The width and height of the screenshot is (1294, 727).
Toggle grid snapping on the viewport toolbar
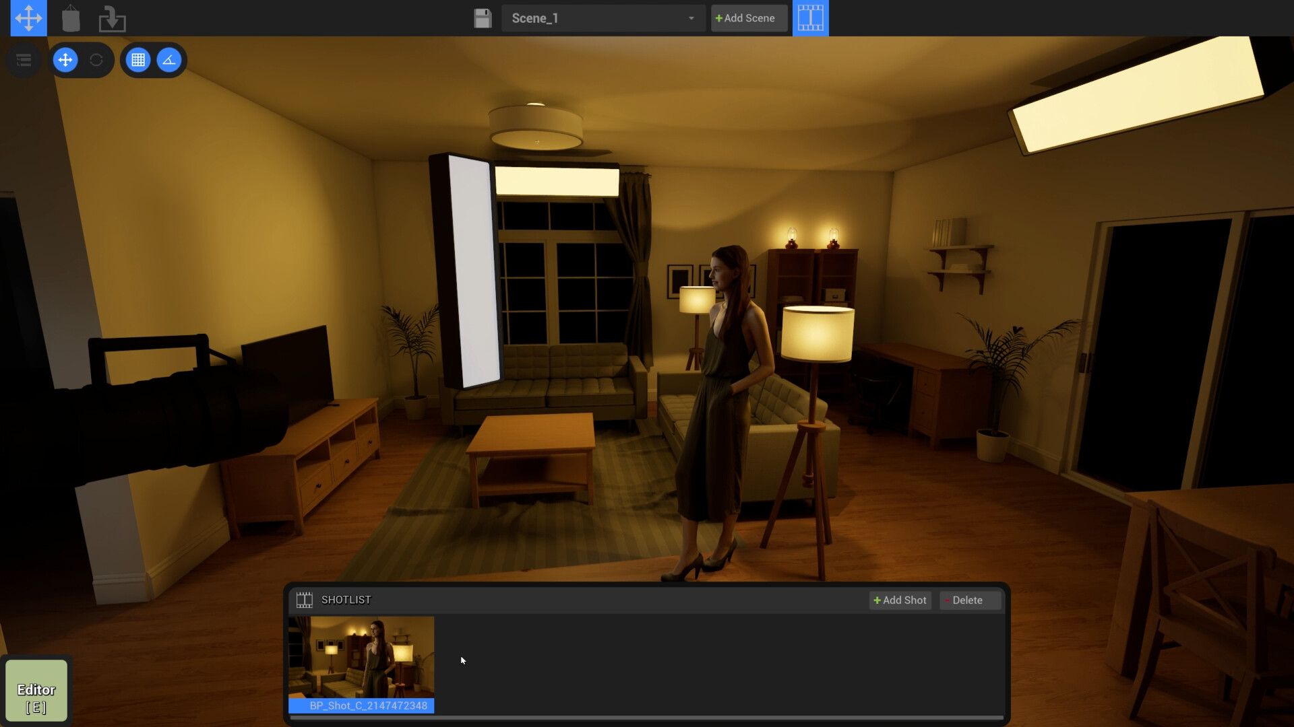click(138, 60)
